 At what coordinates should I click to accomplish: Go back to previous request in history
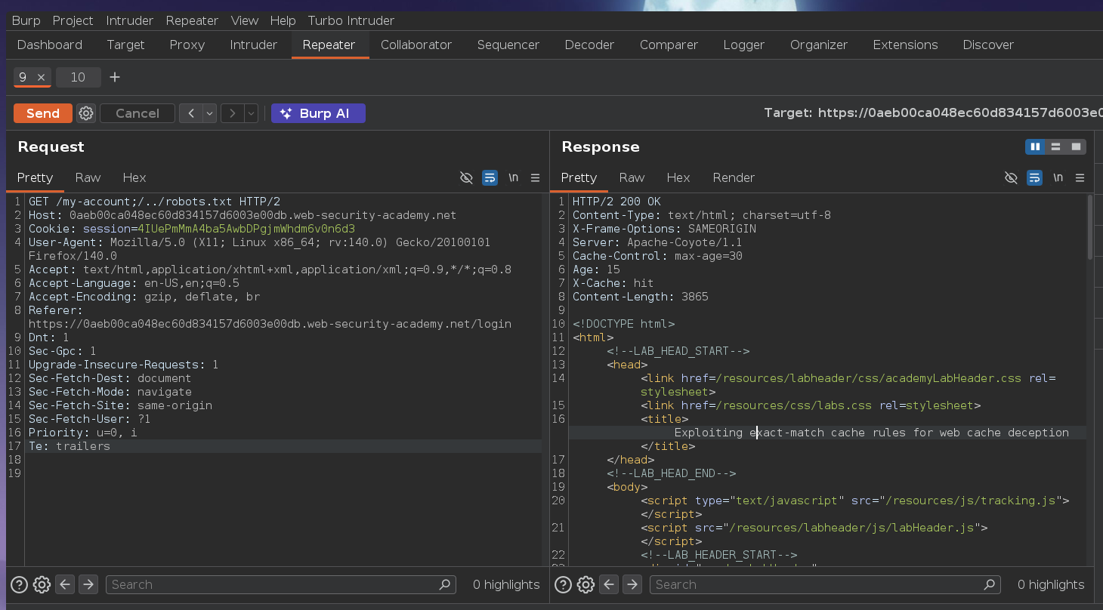point(191,113)
